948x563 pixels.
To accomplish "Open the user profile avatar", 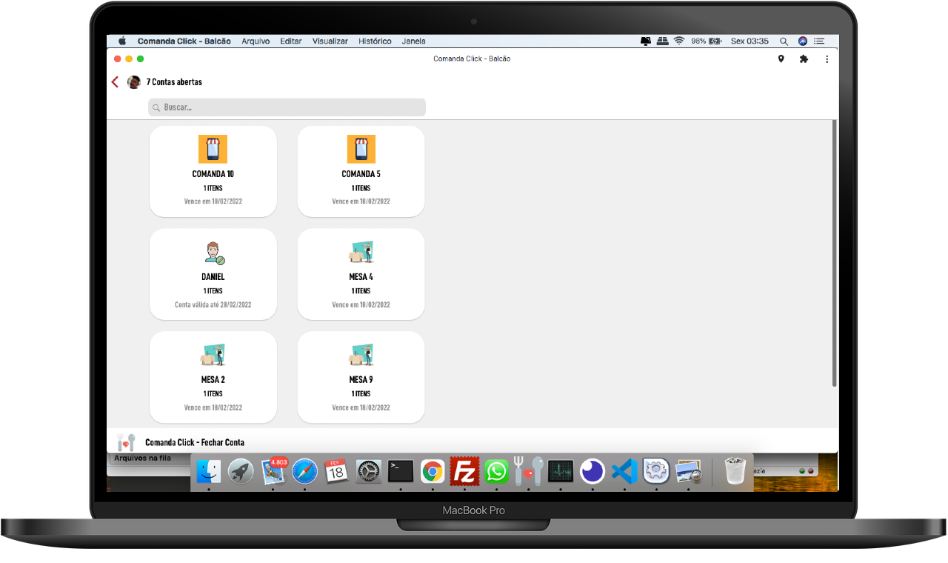I will pos(134,82).
